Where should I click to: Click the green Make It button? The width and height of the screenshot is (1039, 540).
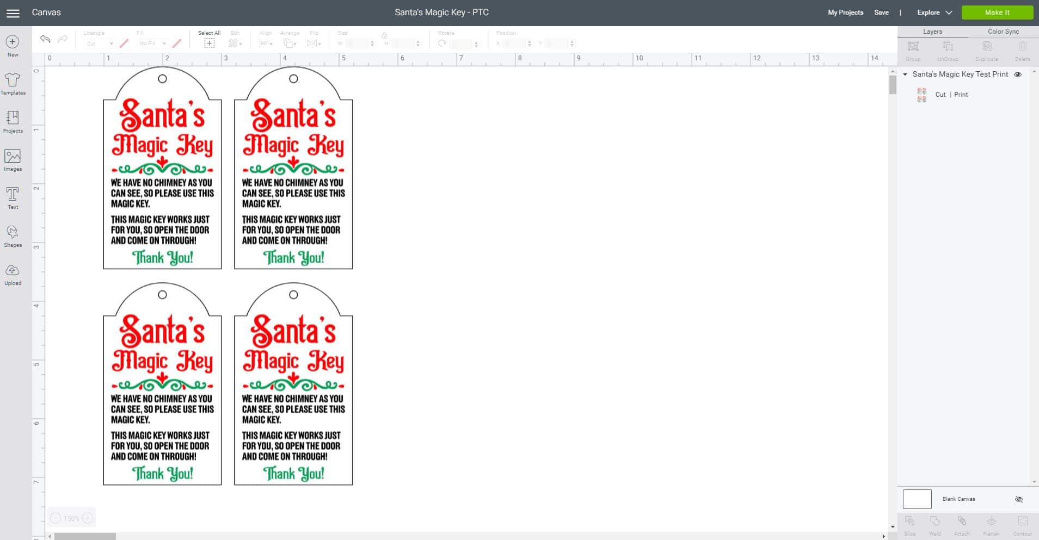[x=997, y=13]
